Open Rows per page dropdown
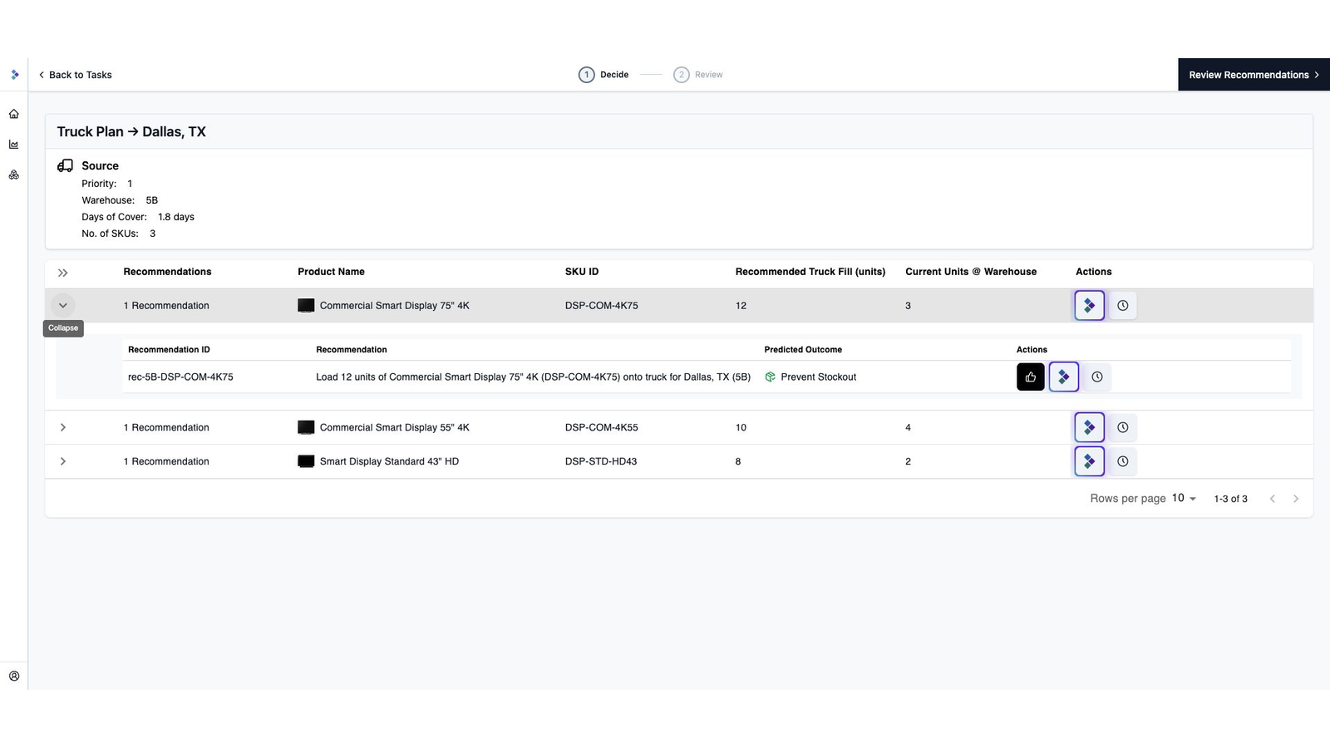 click(1184, 499)
